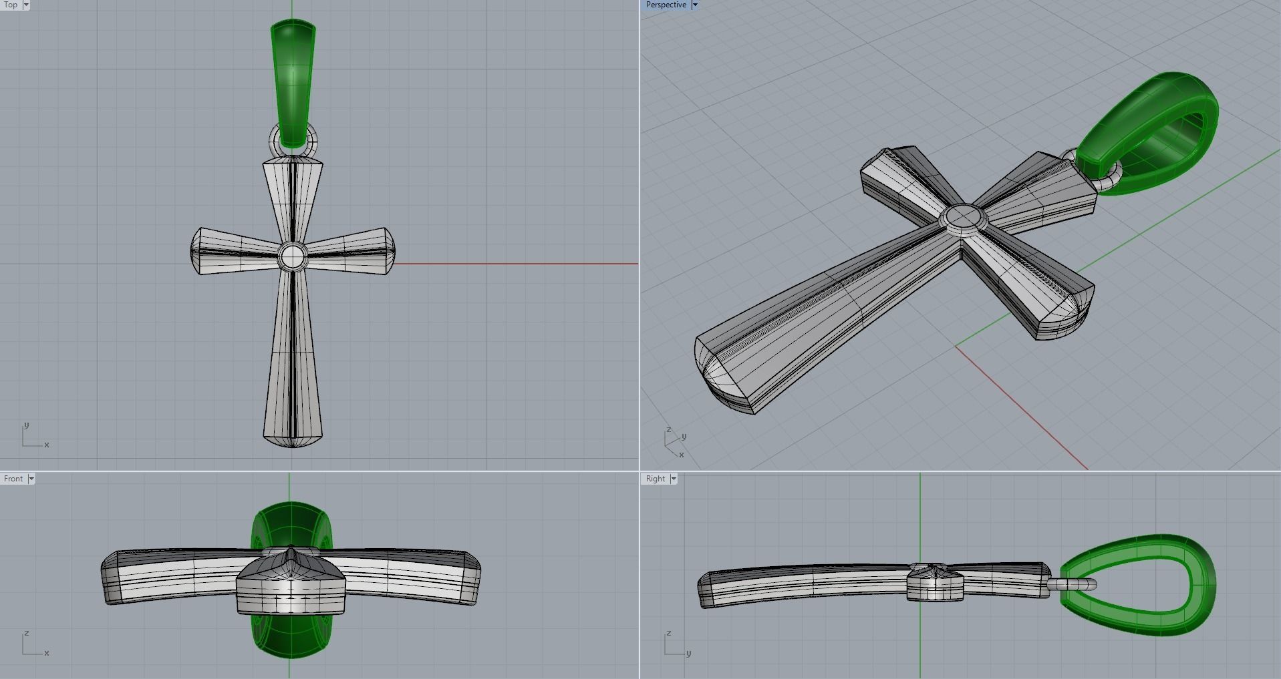Image resolution: width=1281 pixels, height=679 pixels.
Task: Select the jump ring in Right view
Action: point(1072,585)
